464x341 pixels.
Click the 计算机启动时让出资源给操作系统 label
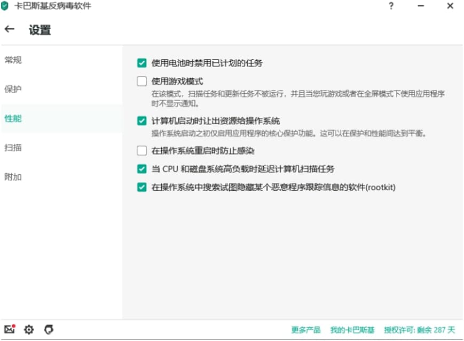[216, 121]
